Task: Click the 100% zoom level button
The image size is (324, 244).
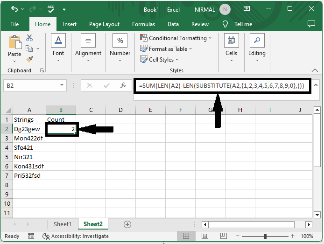Action: [307, 236]
